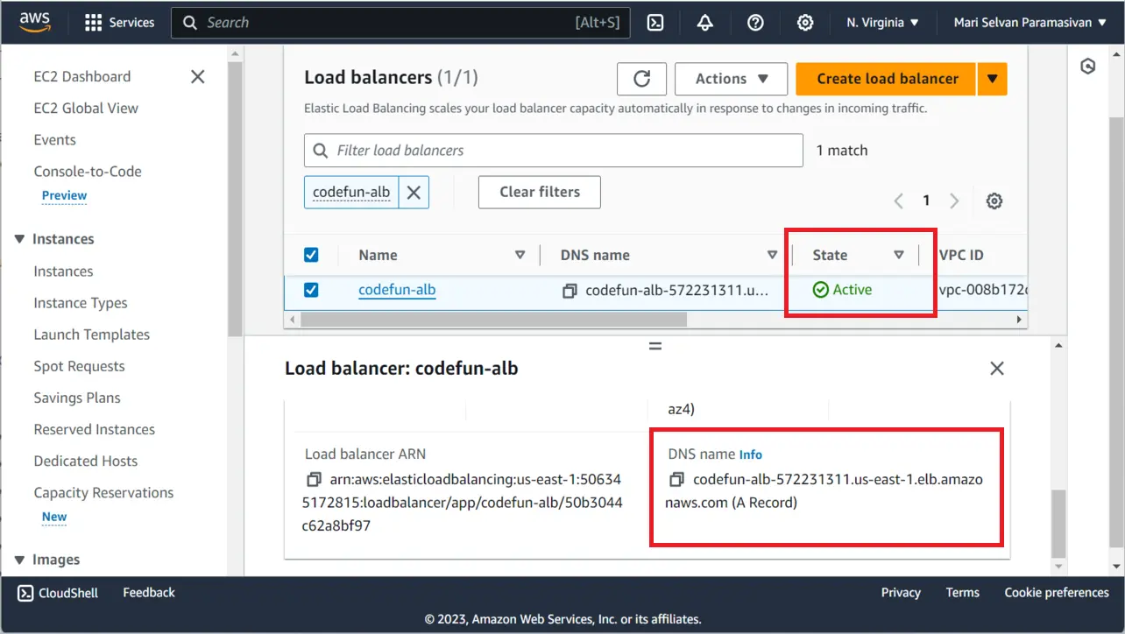Open Launch Templates
Image resolution: width=1125 pixels, height=634 pixels.
[91, 335]
